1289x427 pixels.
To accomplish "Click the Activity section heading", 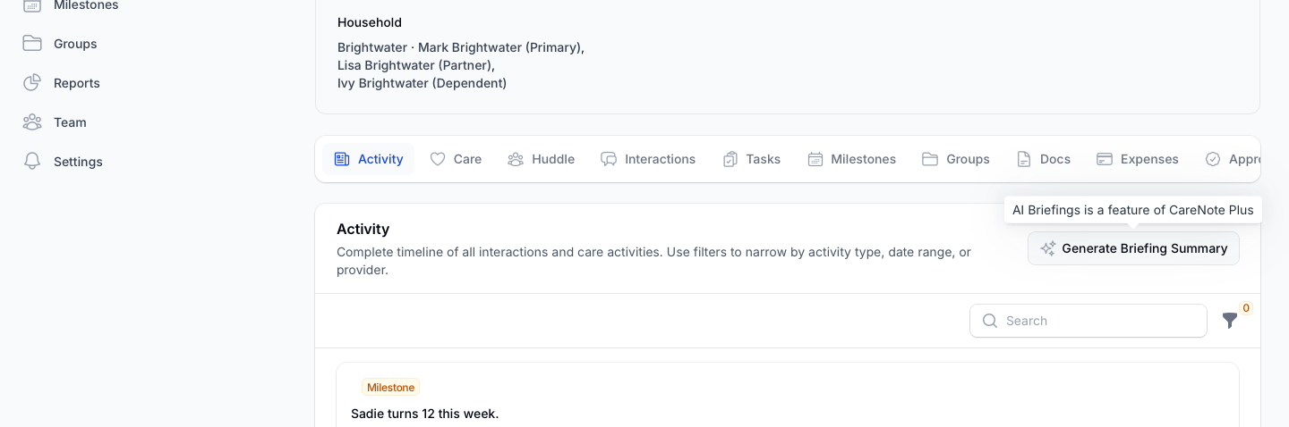I will click(363, 230).
